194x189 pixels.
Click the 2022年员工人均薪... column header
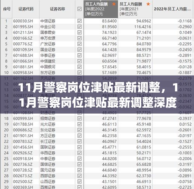click(x=173, y=9)
